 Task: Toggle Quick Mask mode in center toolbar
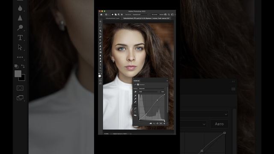pyautogui.click(x=100, y=80)
